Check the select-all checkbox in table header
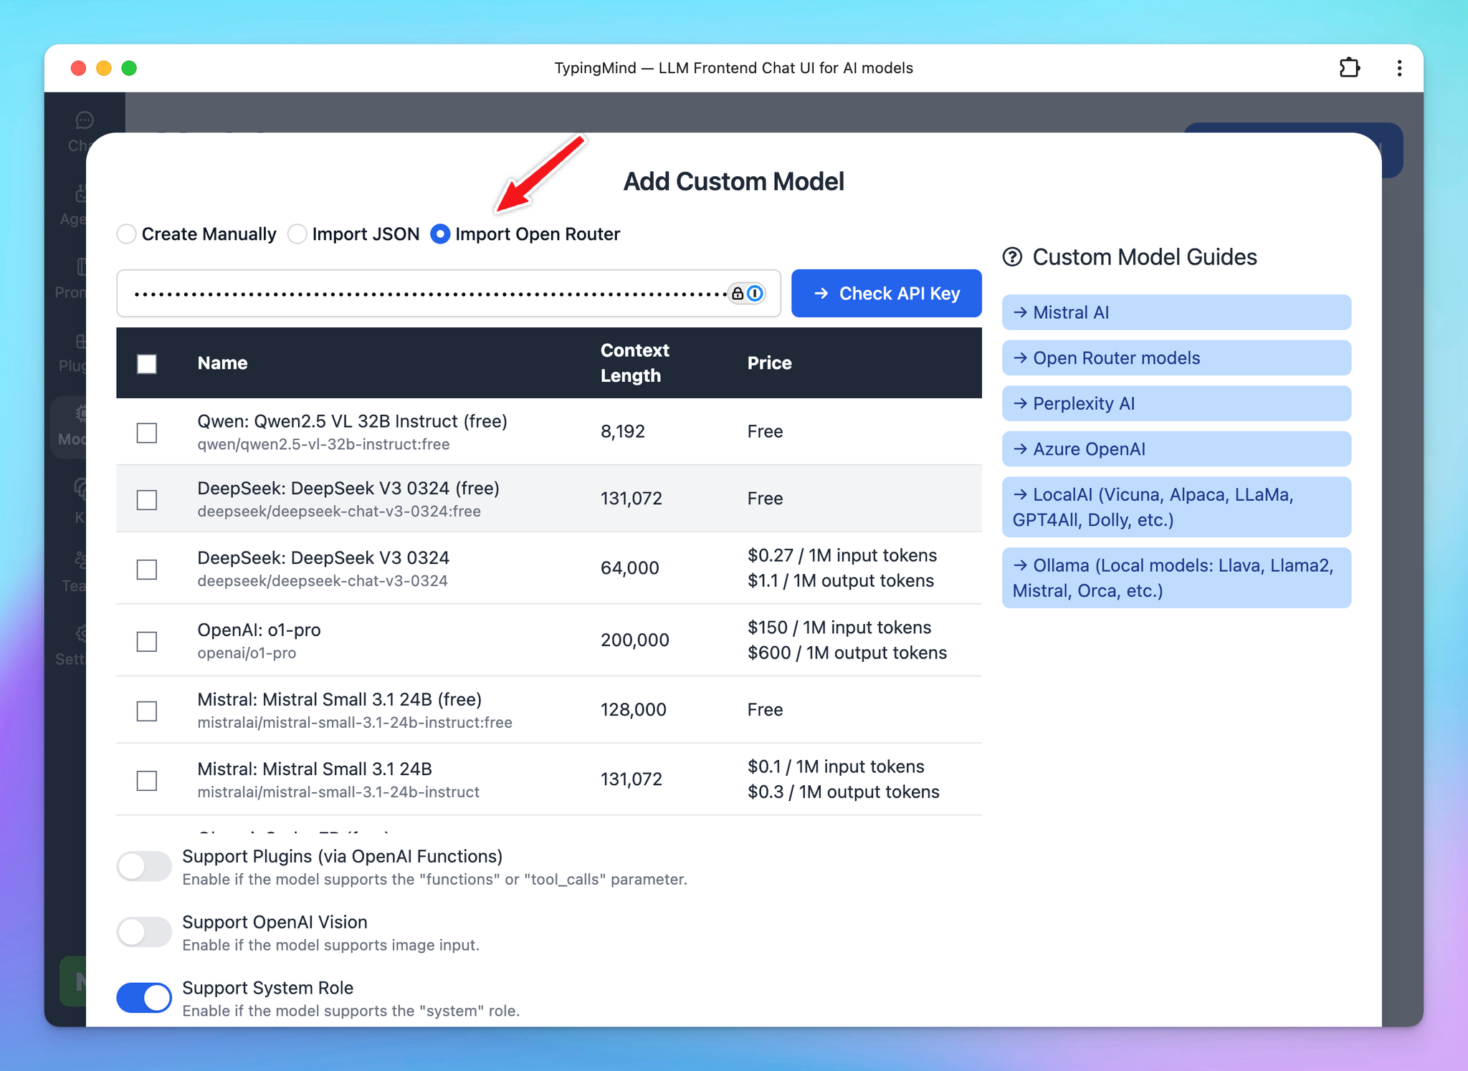 click(x=147, y=364)
